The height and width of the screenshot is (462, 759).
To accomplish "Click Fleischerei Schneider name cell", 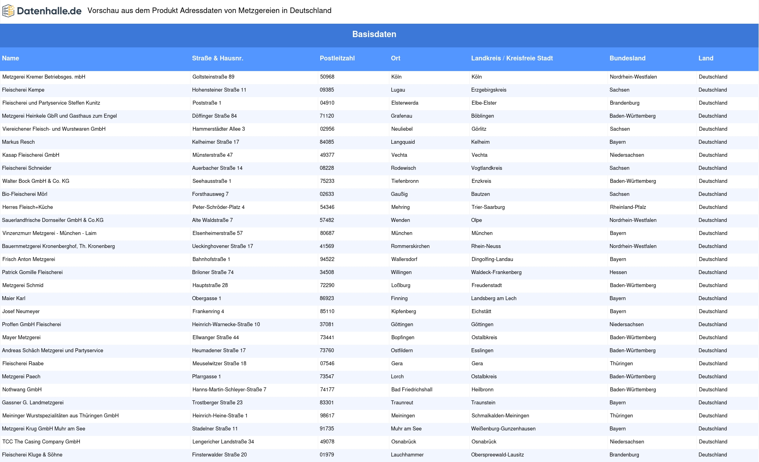I will tap(26, 168).
